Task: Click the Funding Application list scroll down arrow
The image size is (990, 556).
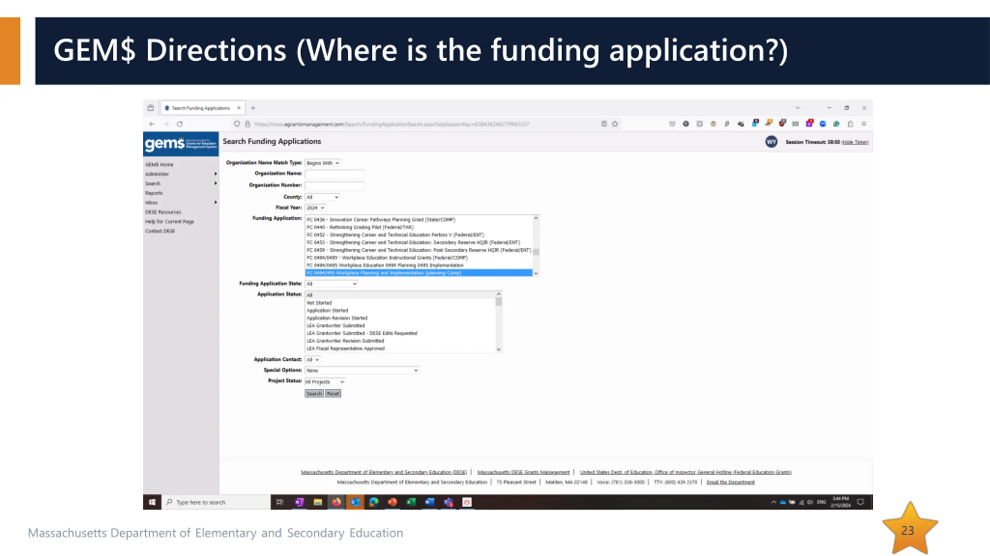Action: (536, 273)
